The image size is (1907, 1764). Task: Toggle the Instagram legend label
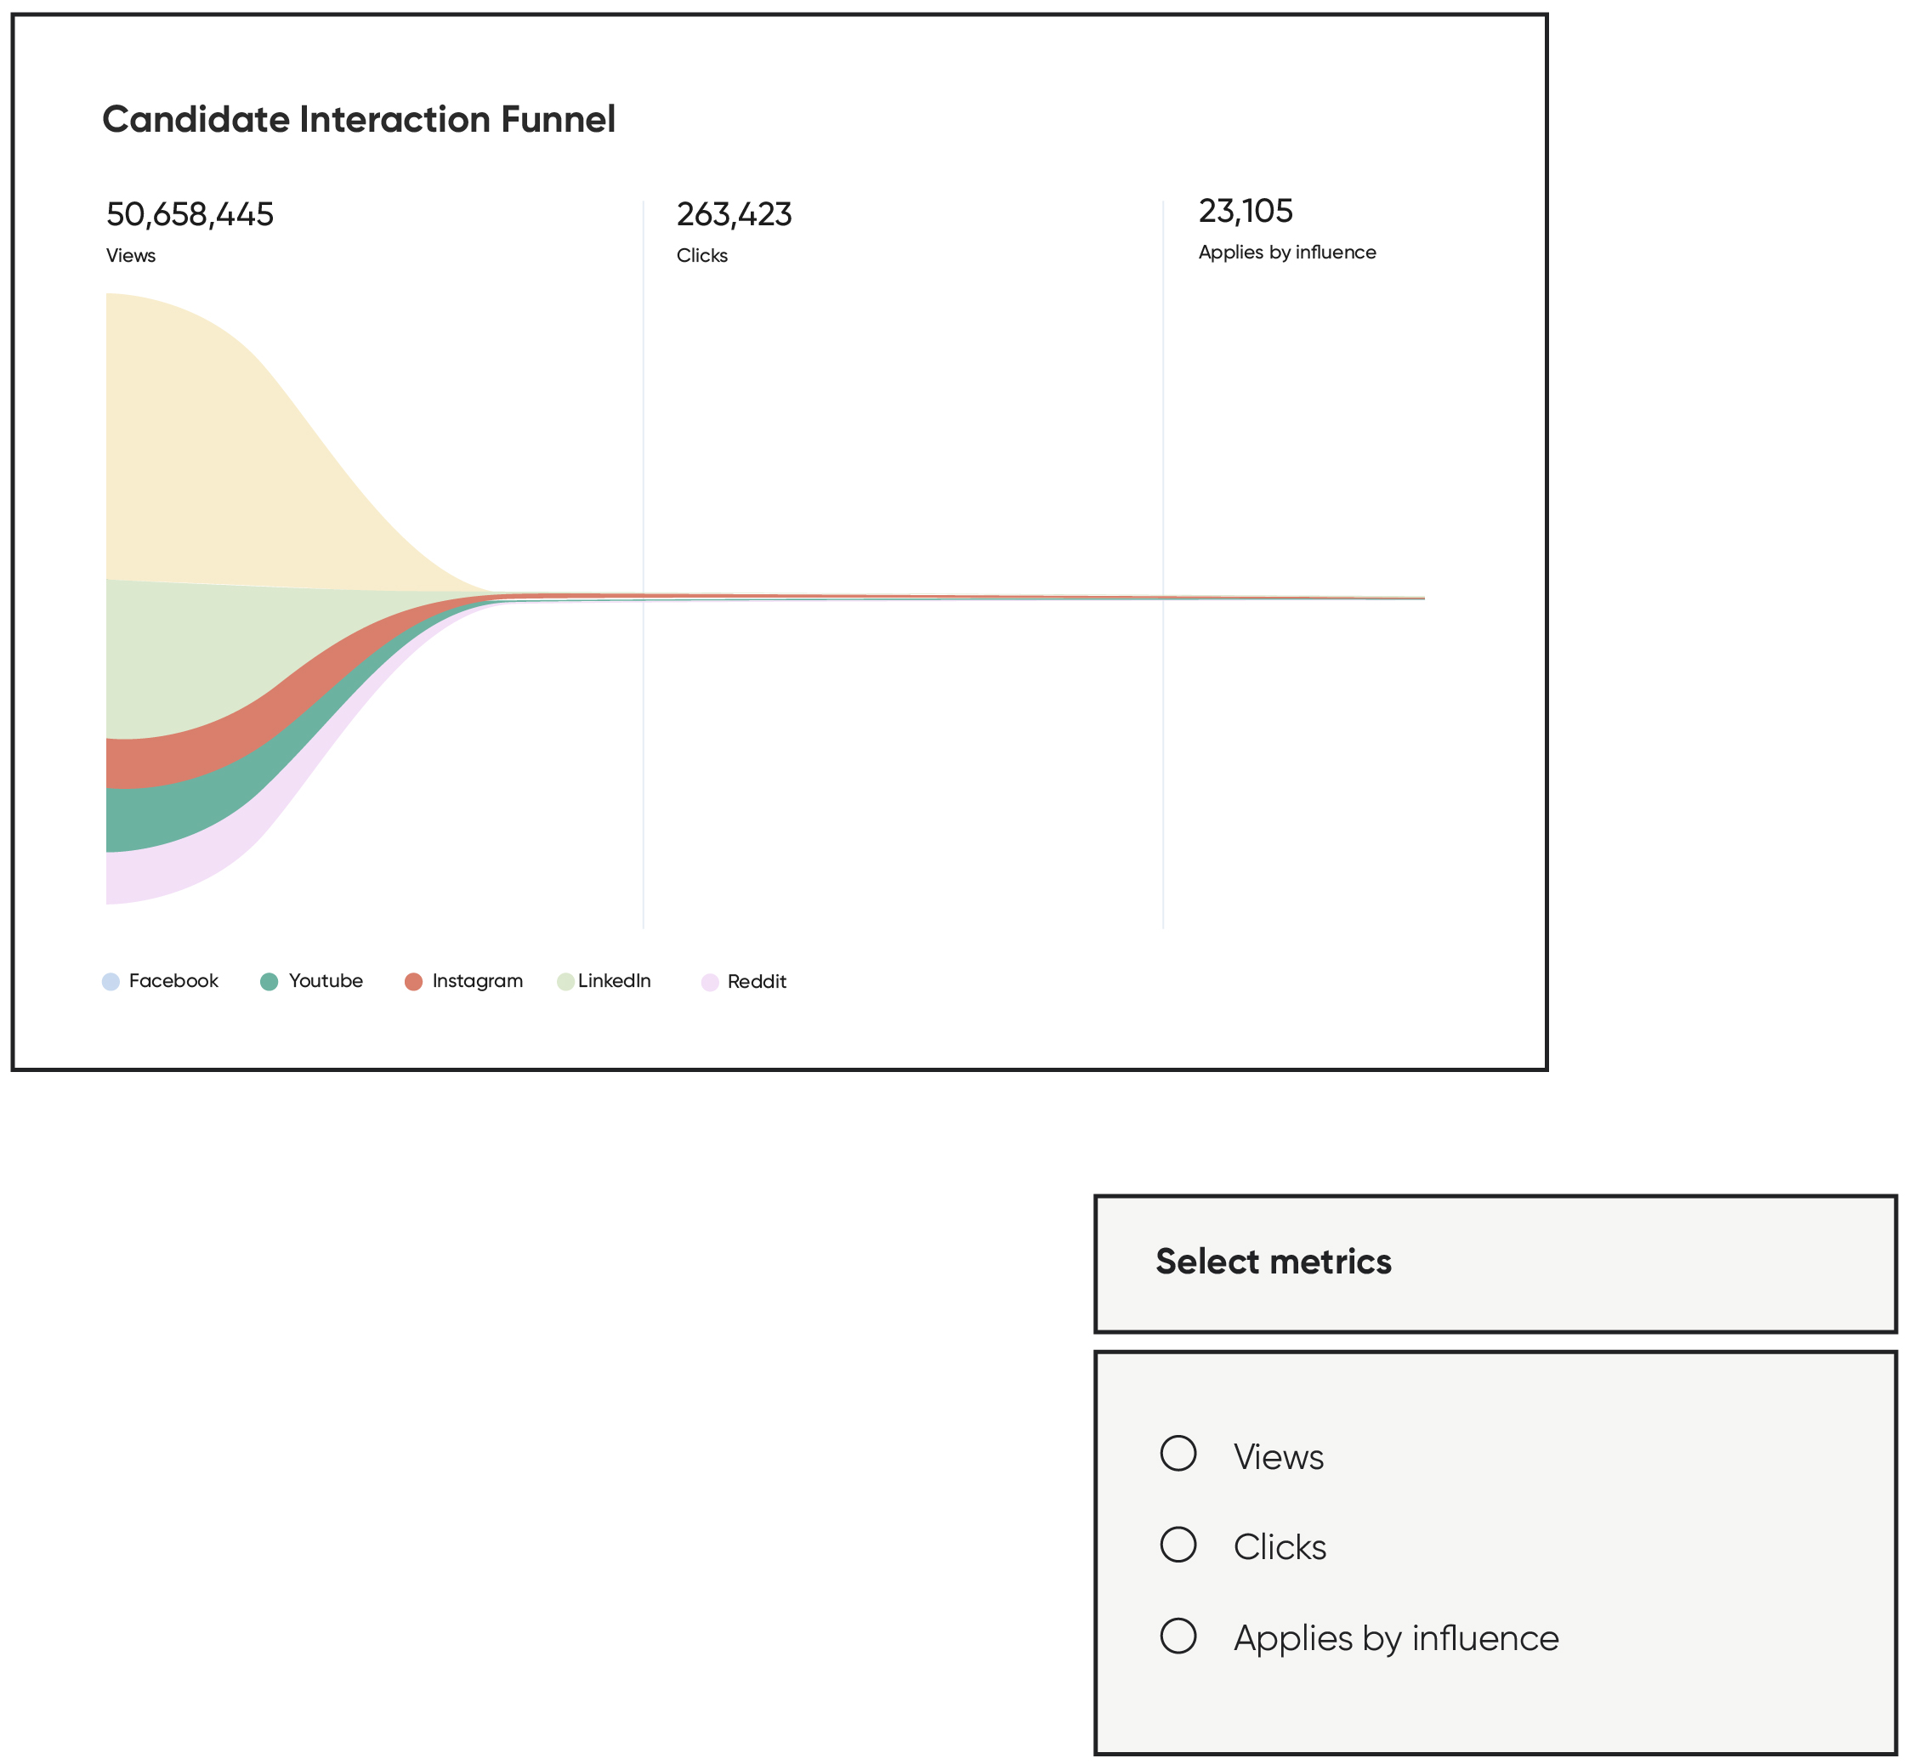[x=477, y=980]
